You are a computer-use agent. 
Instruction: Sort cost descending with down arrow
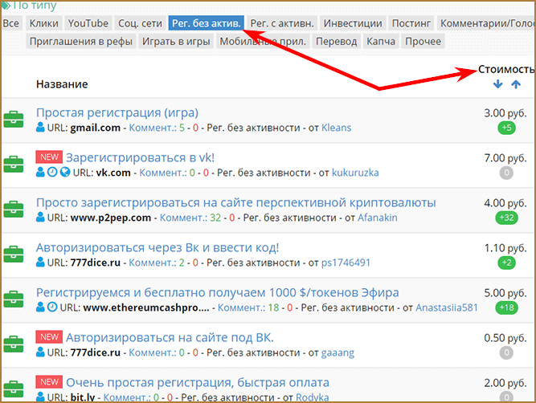[497, 84]
